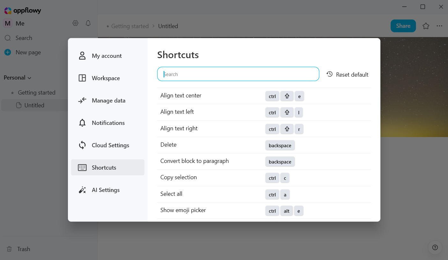
Task: Click the Copy selection row label
Action: tap(179, 177)
